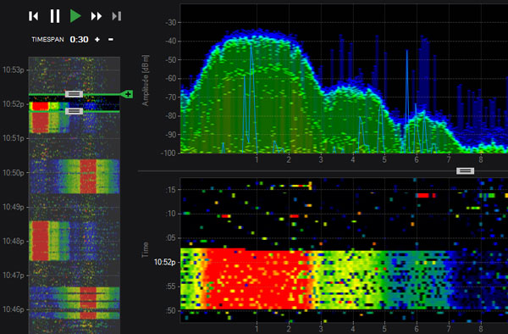Increase timespan with the plus button
This screenshot has width=508, height=334.
[97, 40]
